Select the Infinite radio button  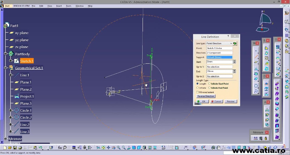pos(197,88)
